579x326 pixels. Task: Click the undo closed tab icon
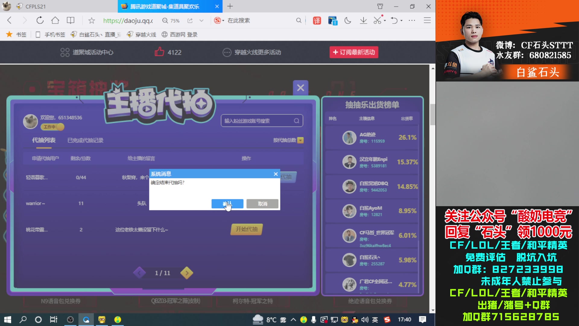click(394, 21)
